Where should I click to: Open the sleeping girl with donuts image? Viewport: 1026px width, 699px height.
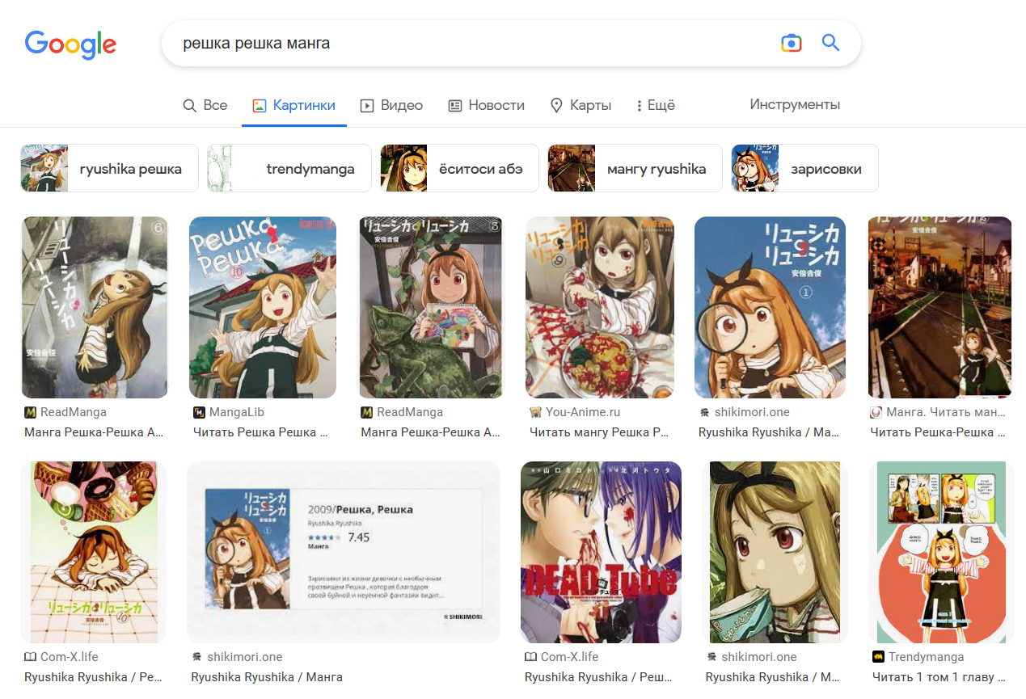pos(94,552)
